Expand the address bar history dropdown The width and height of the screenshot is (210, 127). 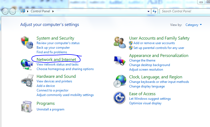click(148, 11)
